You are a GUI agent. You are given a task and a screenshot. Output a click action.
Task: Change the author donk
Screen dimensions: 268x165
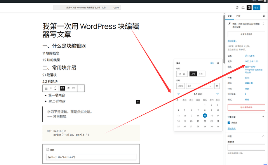click(247, 78)
